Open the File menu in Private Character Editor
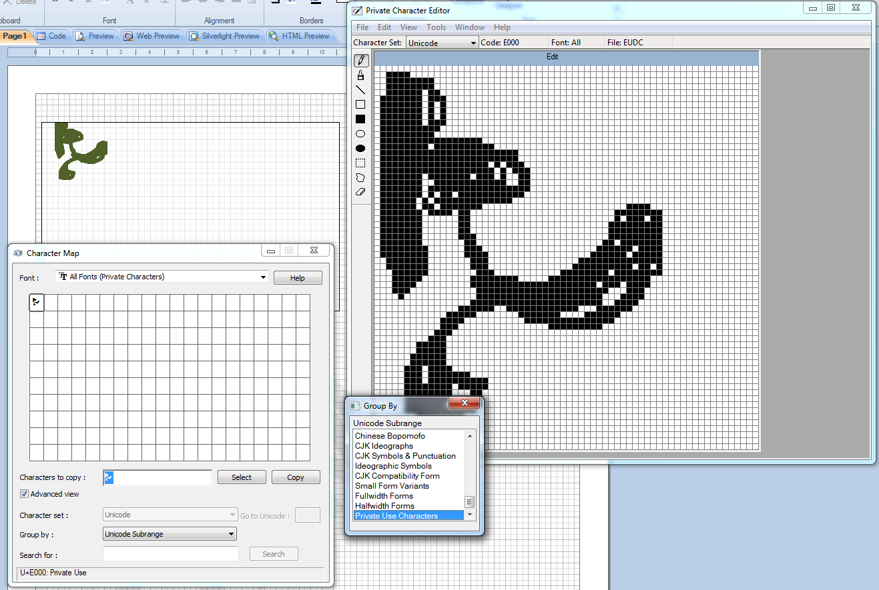Image resolution: width=879 pixels, height=590 pixels. point(362,27)
